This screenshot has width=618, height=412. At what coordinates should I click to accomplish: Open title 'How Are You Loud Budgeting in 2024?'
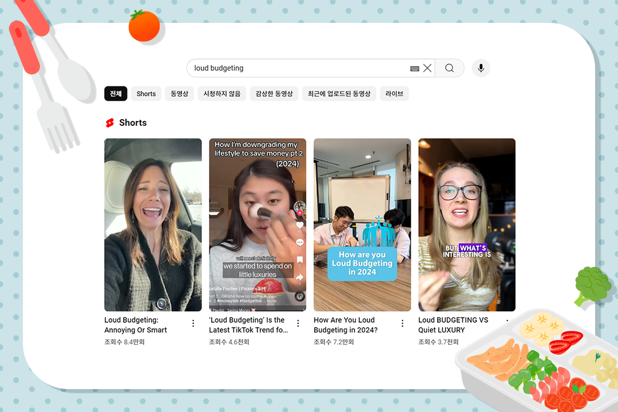click(x=346, y=325)
